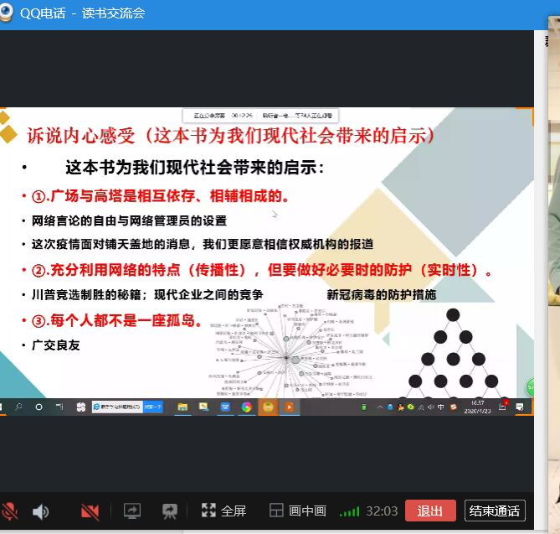The width and height of the screenshot is (560, 534).
Task: Unmute the microphone in the call toolbar
Action: (10, 511)
